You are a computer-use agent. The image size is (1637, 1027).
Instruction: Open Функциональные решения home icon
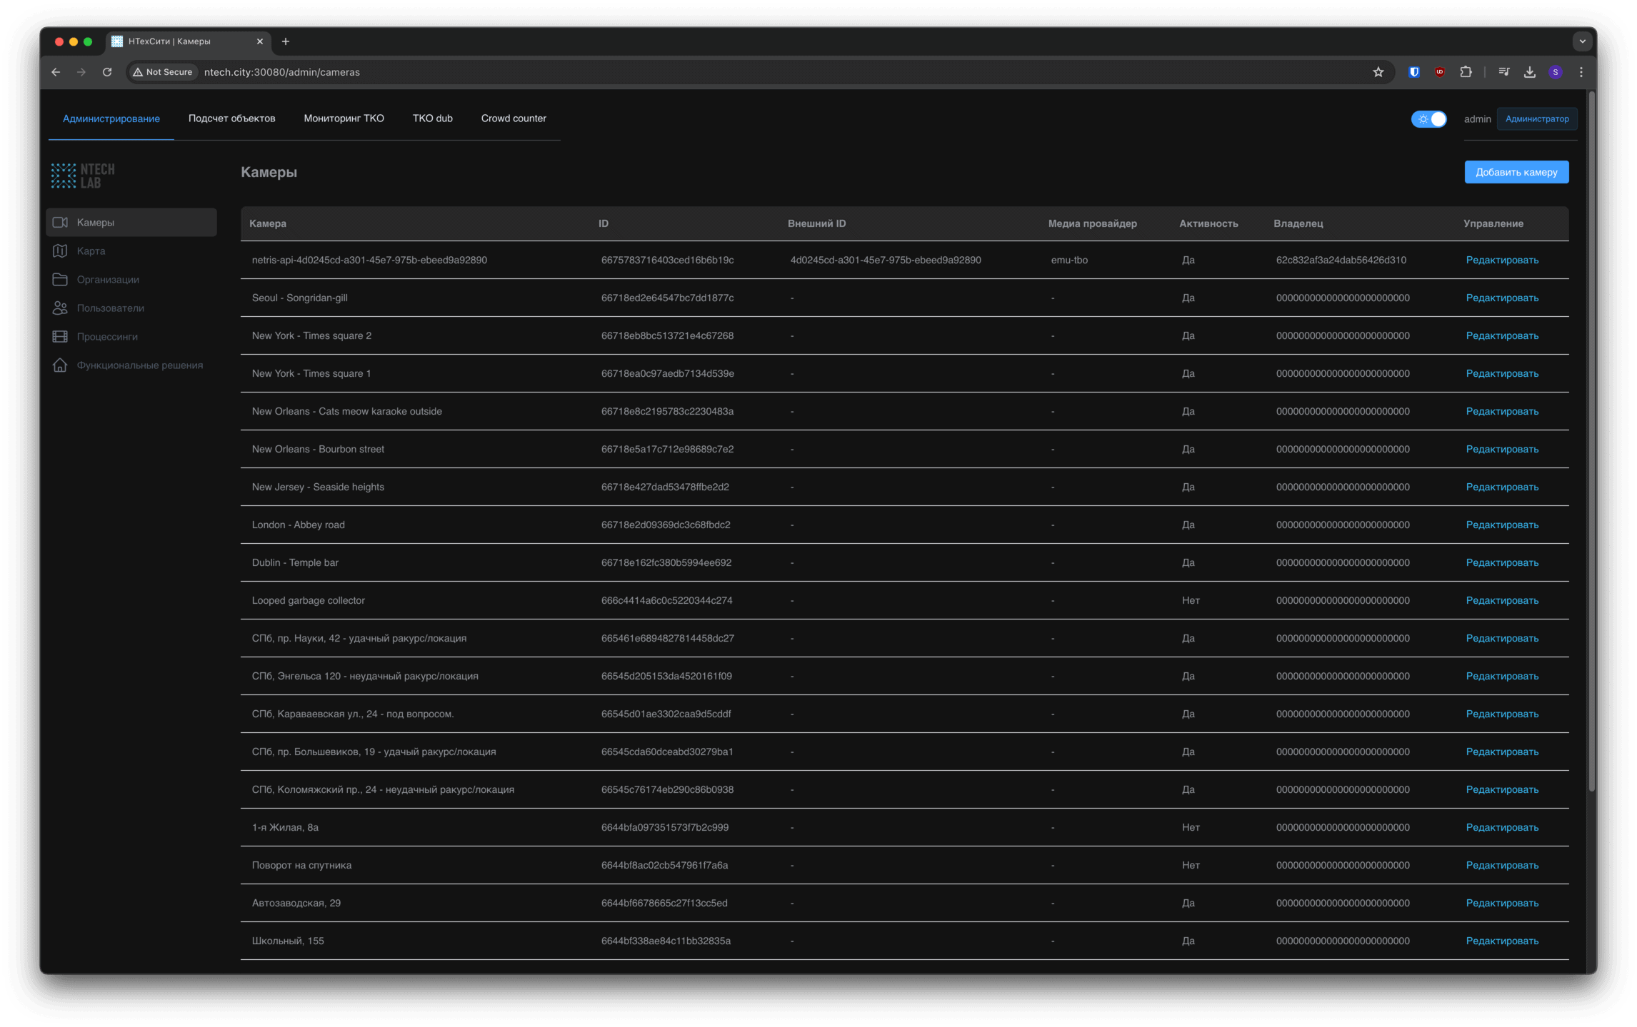point(61,365)
